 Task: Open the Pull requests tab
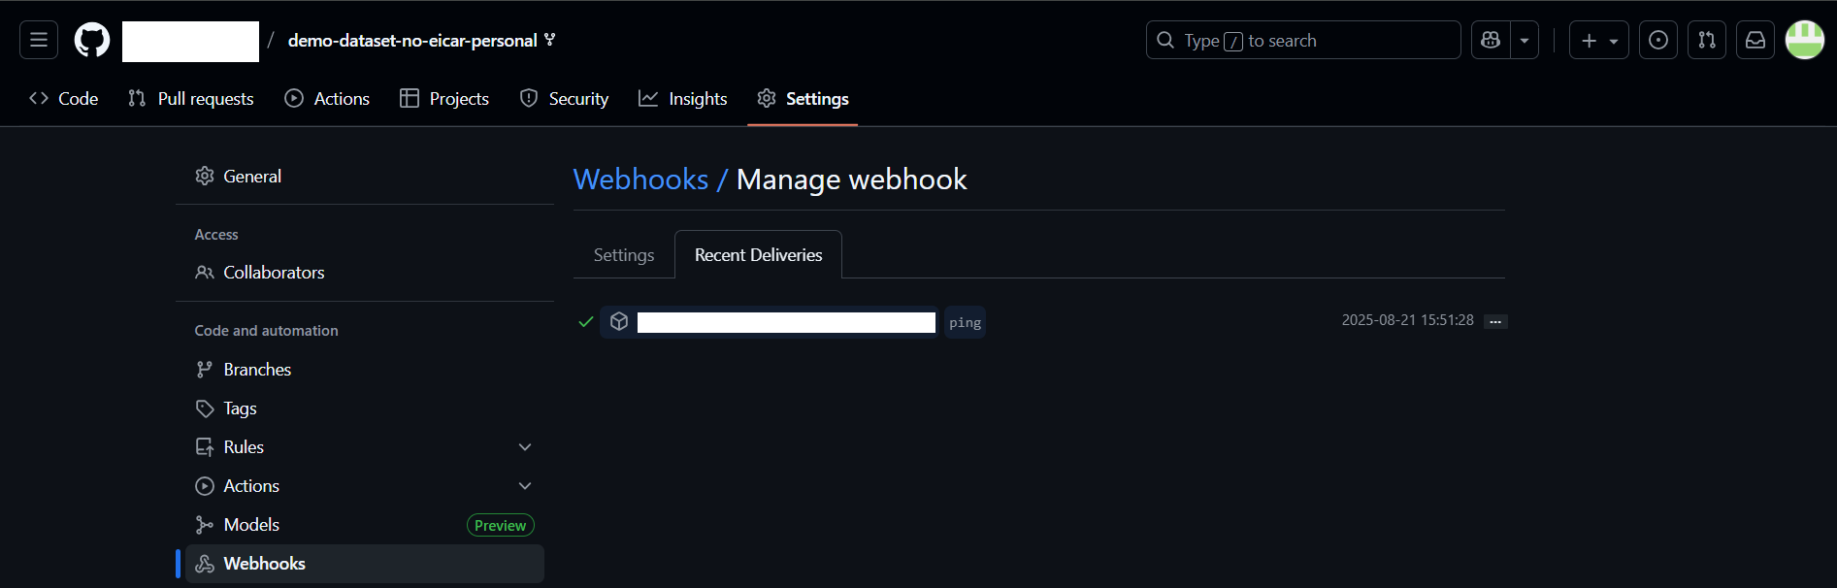(191, 99)
